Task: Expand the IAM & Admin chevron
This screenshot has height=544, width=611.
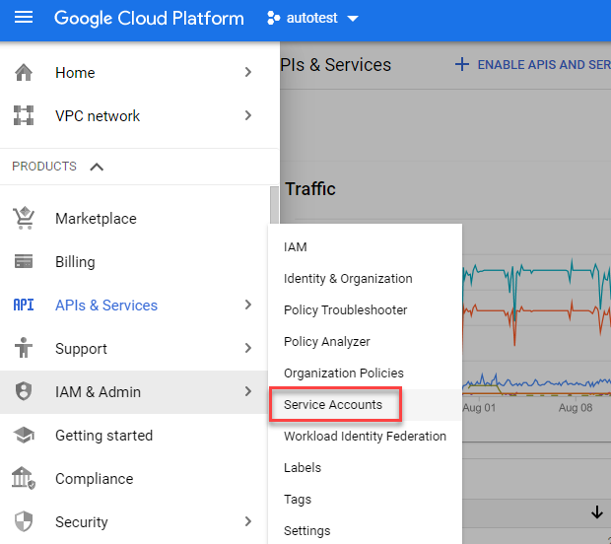Action: tap(247, 391)
